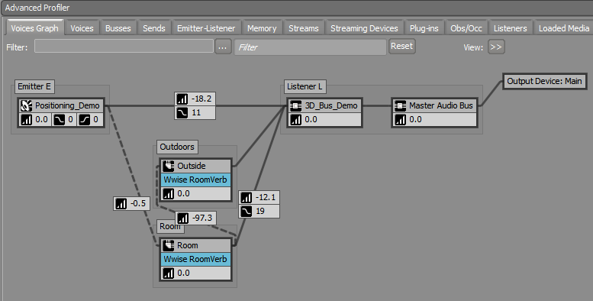Click the Room auxiliary bus icon
The image size is (593, 301).
[169, 245]
